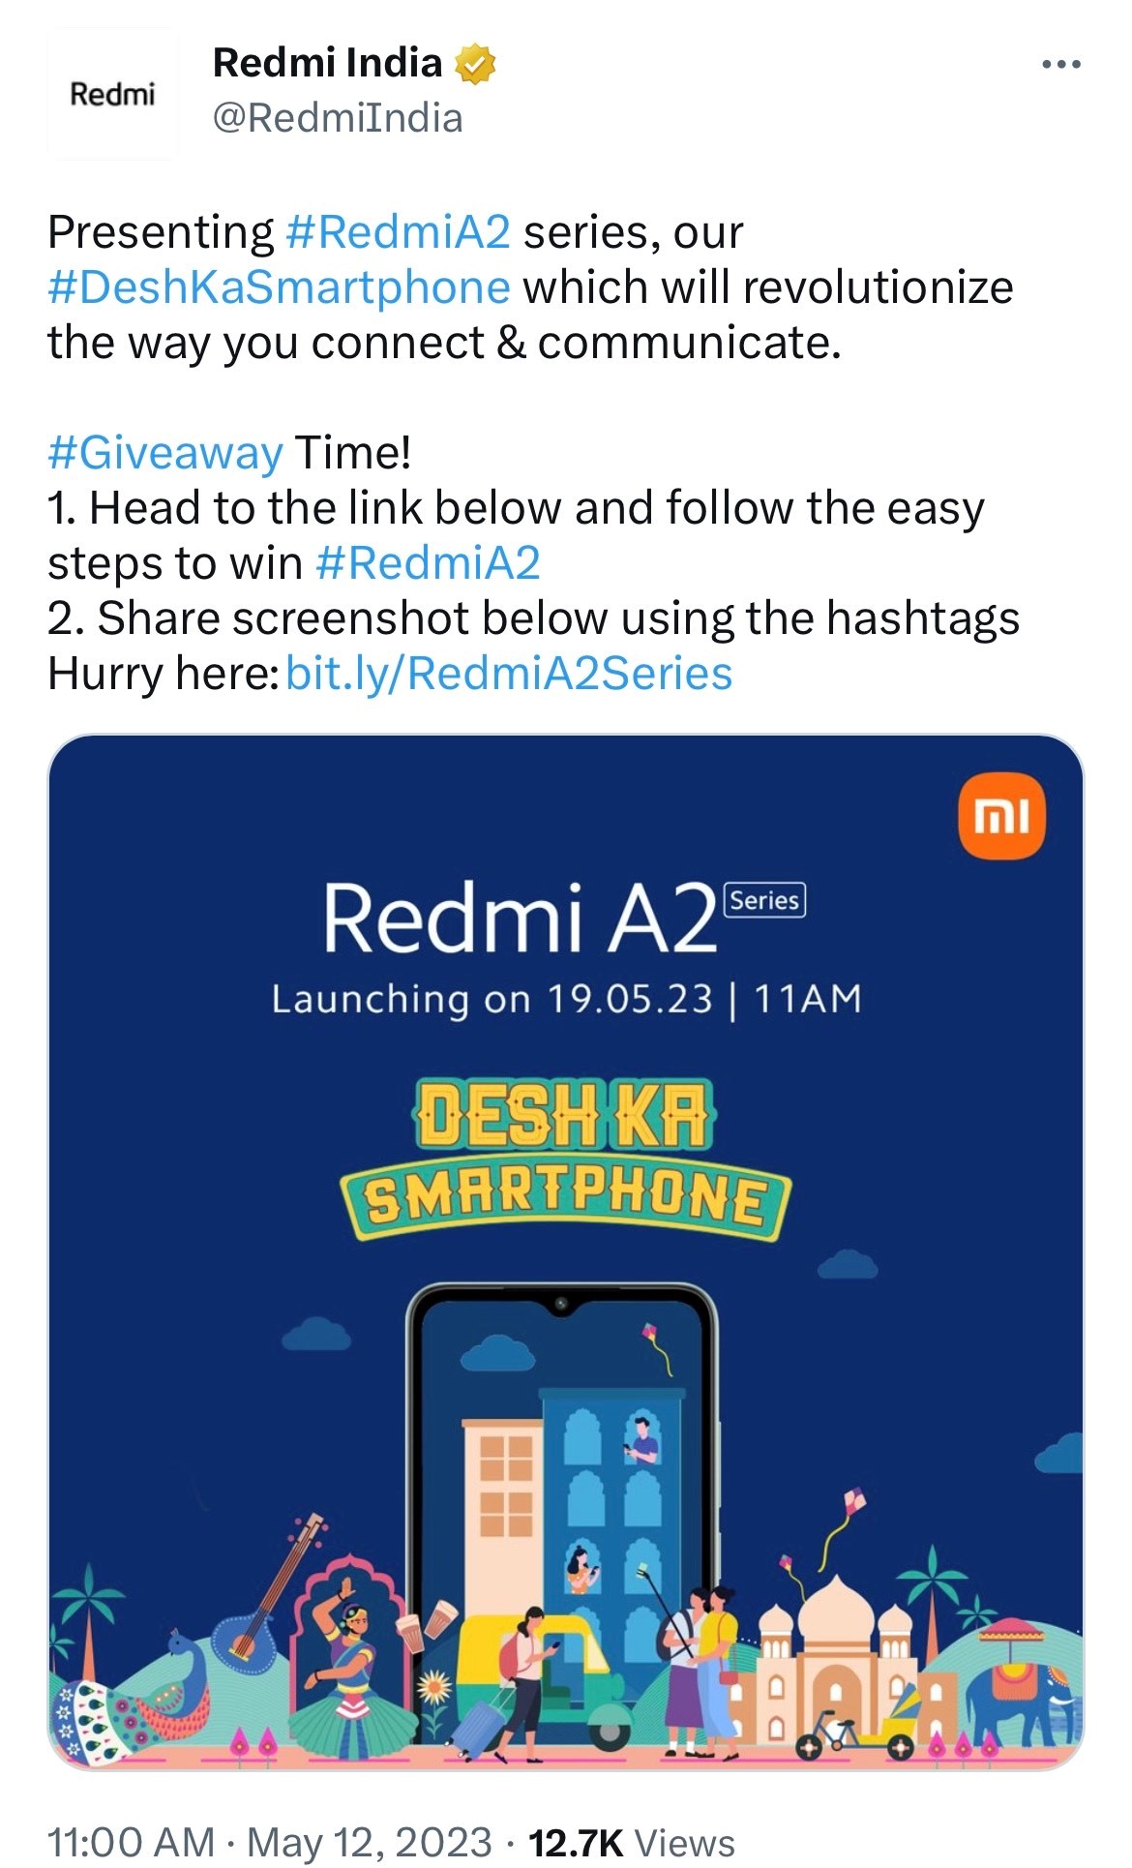Click the May 12, 2023 date

(370, 1842)
